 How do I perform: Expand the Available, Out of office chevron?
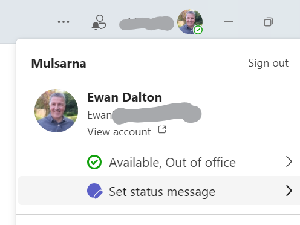[x=289, y=161]
